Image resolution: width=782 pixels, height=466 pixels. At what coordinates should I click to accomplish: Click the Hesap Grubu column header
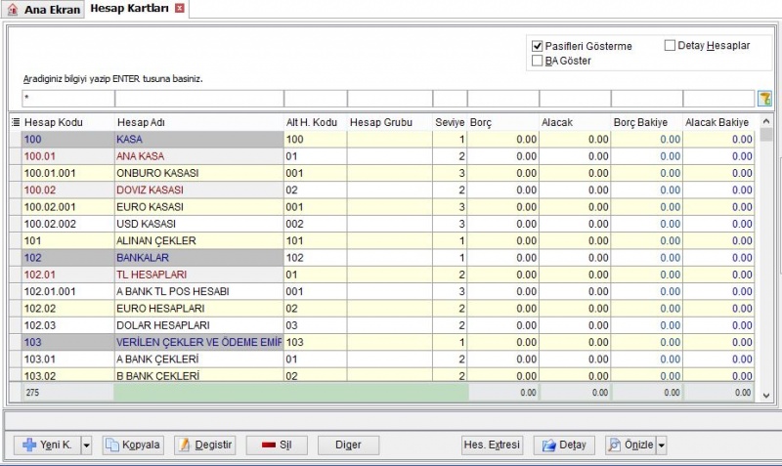390,122
